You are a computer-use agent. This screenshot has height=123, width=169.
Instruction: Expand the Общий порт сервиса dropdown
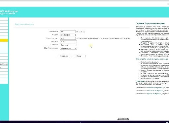(68, 48)
